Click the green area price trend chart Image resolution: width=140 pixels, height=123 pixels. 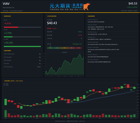point(64,65)
